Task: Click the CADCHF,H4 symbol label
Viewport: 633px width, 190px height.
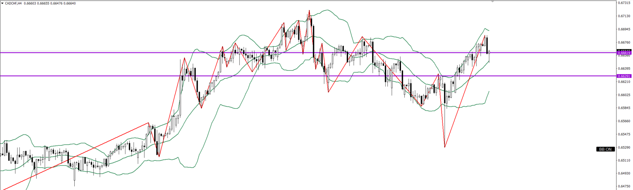Action: pos(14,3)
